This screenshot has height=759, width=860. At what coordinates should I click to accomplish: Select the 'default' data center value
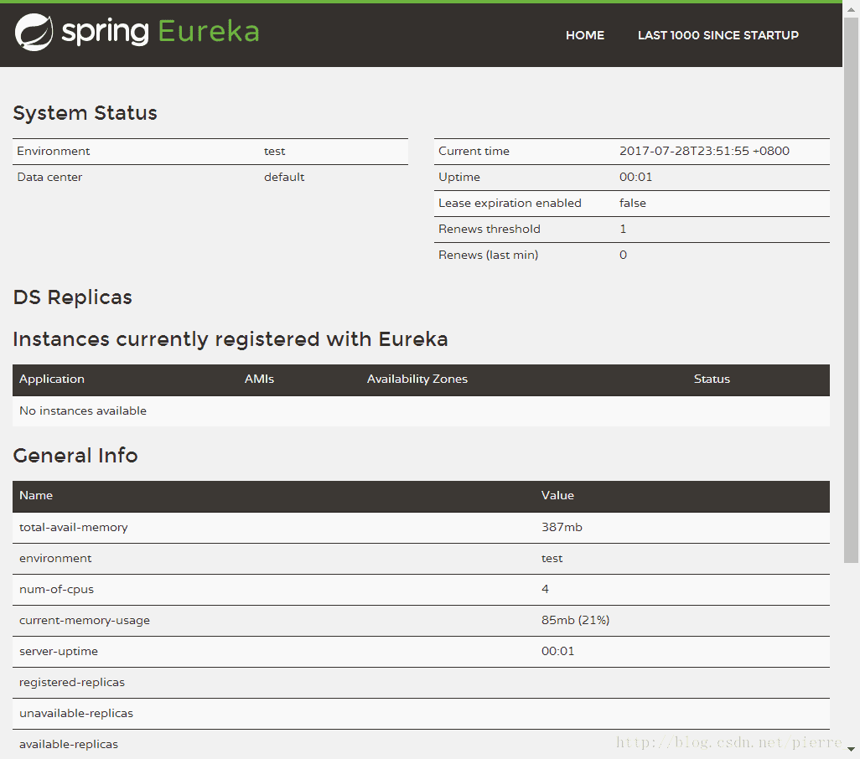(284, 177)
